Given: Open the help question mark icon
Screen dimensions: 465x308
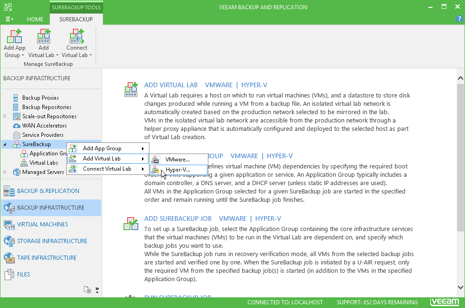Looking at the screenshot, I should (459, 19).
